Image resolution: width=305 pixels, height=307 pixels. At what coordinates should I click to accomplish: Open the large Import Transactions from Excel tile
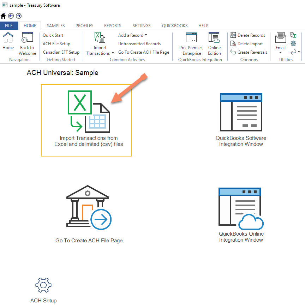pyautogui.click(x=86, y=120)
